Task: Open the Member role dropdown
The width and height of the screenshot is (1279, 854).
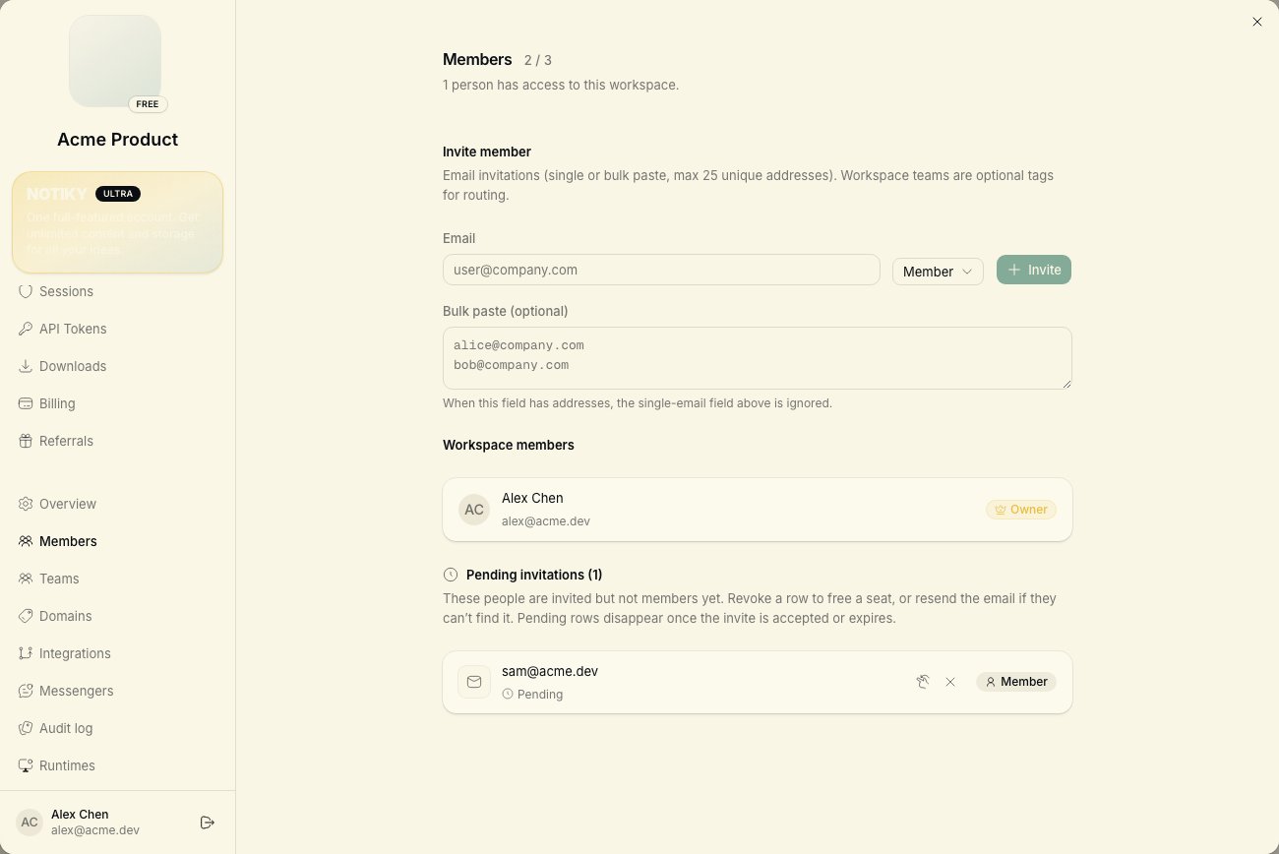Action: coord(938,272)
